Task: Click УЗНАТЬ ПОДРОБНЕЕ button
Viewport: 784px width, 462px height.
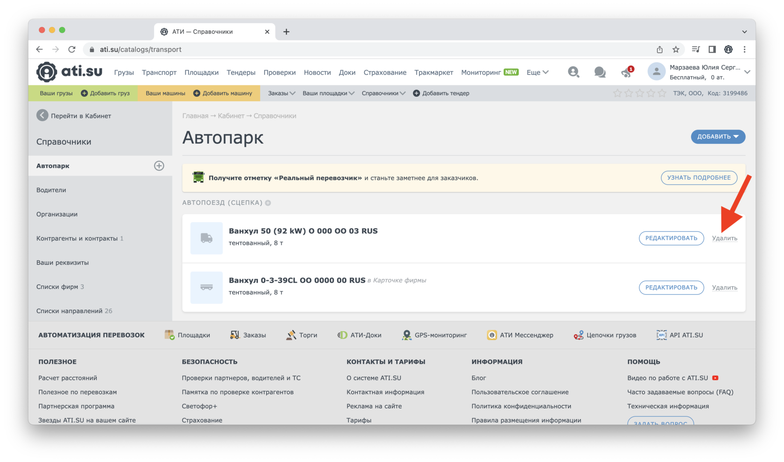Action: tap(699, 177)
